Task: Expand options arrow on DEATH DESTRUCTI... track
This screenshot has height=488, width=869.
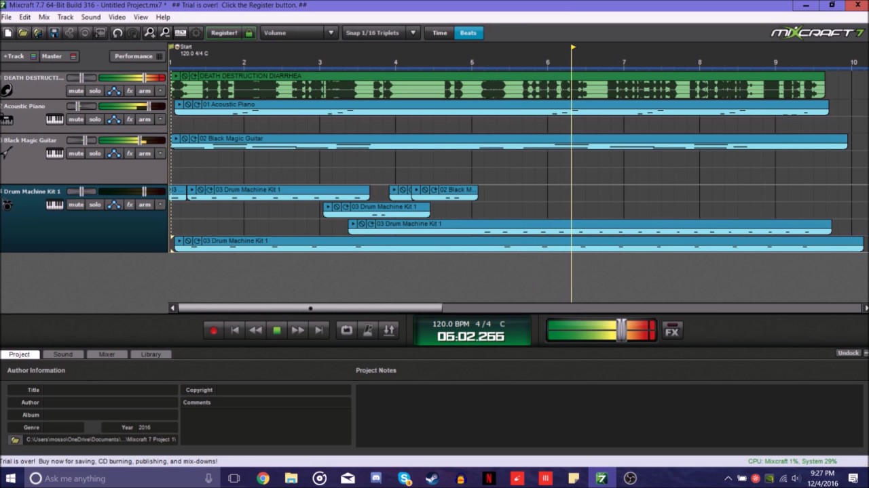Action: 160,91
